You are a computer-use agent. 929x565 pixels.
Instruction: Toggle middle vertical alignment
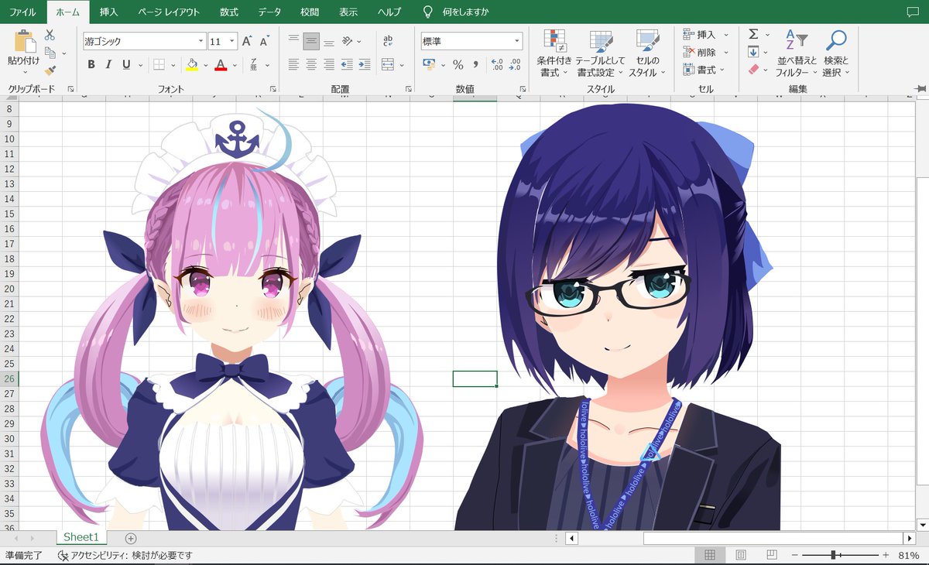[311, 41]
